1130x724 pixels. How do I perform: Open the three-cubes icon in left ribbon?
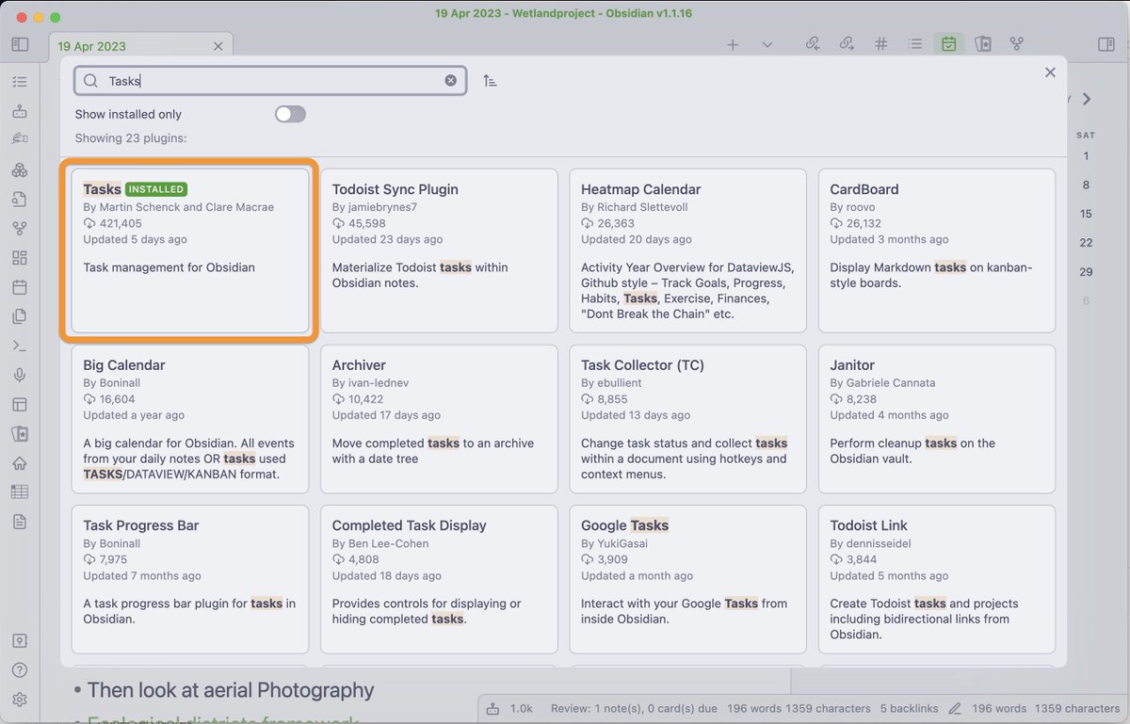coord(20,170)
